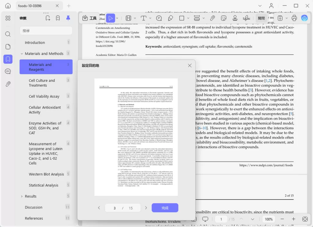Image resolution: width=313 pixels, height=227 pixels.
Task: Click the 關閉 button in the toolbar
Action: pos(261,18)
